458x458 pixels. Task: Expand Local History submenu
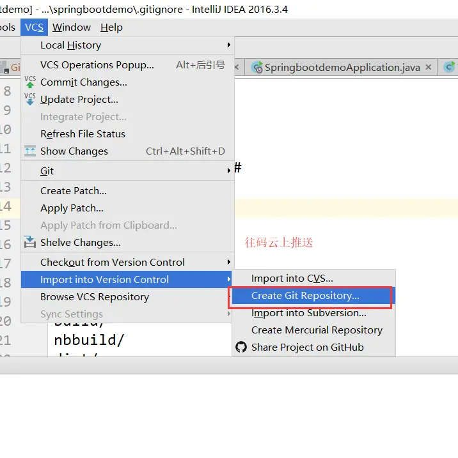point(127,45)
